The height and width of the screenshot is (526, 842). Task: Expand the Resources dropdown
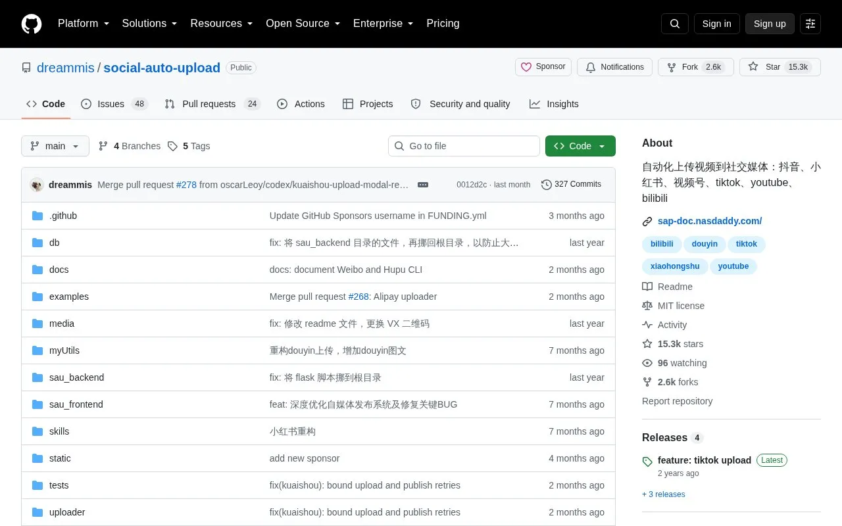click(222, 24)
